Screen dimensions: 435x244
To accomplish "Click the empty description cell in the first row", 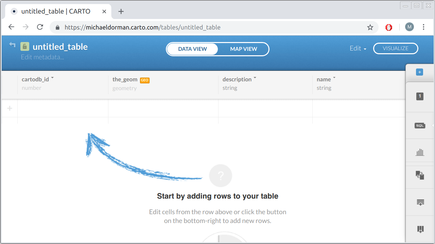I will [x=265, y=108].
